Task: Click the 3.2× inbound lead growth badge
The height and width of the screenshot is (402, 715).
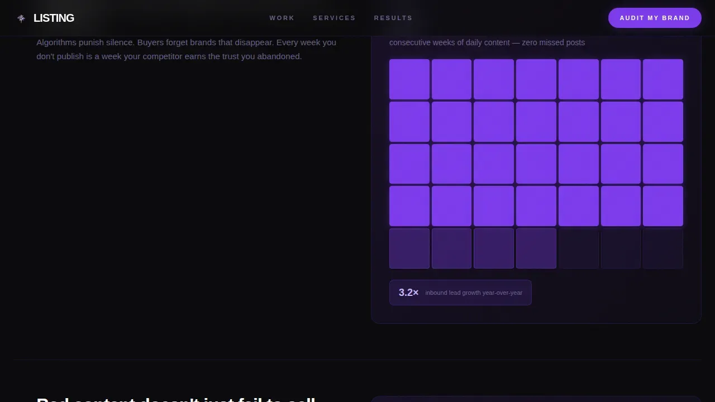Action: click(460, 293)
